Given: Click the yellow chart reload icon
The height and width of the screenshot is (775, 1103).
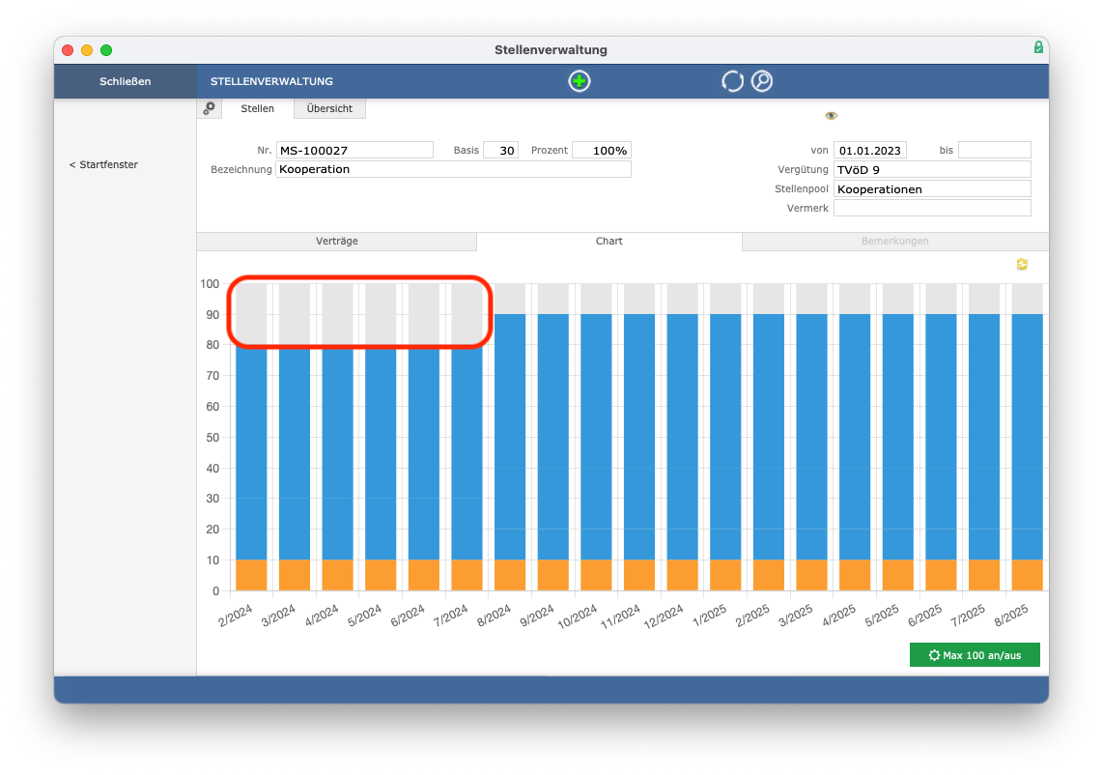Looking at the screenshot, I should click(x=1022, y=264).
